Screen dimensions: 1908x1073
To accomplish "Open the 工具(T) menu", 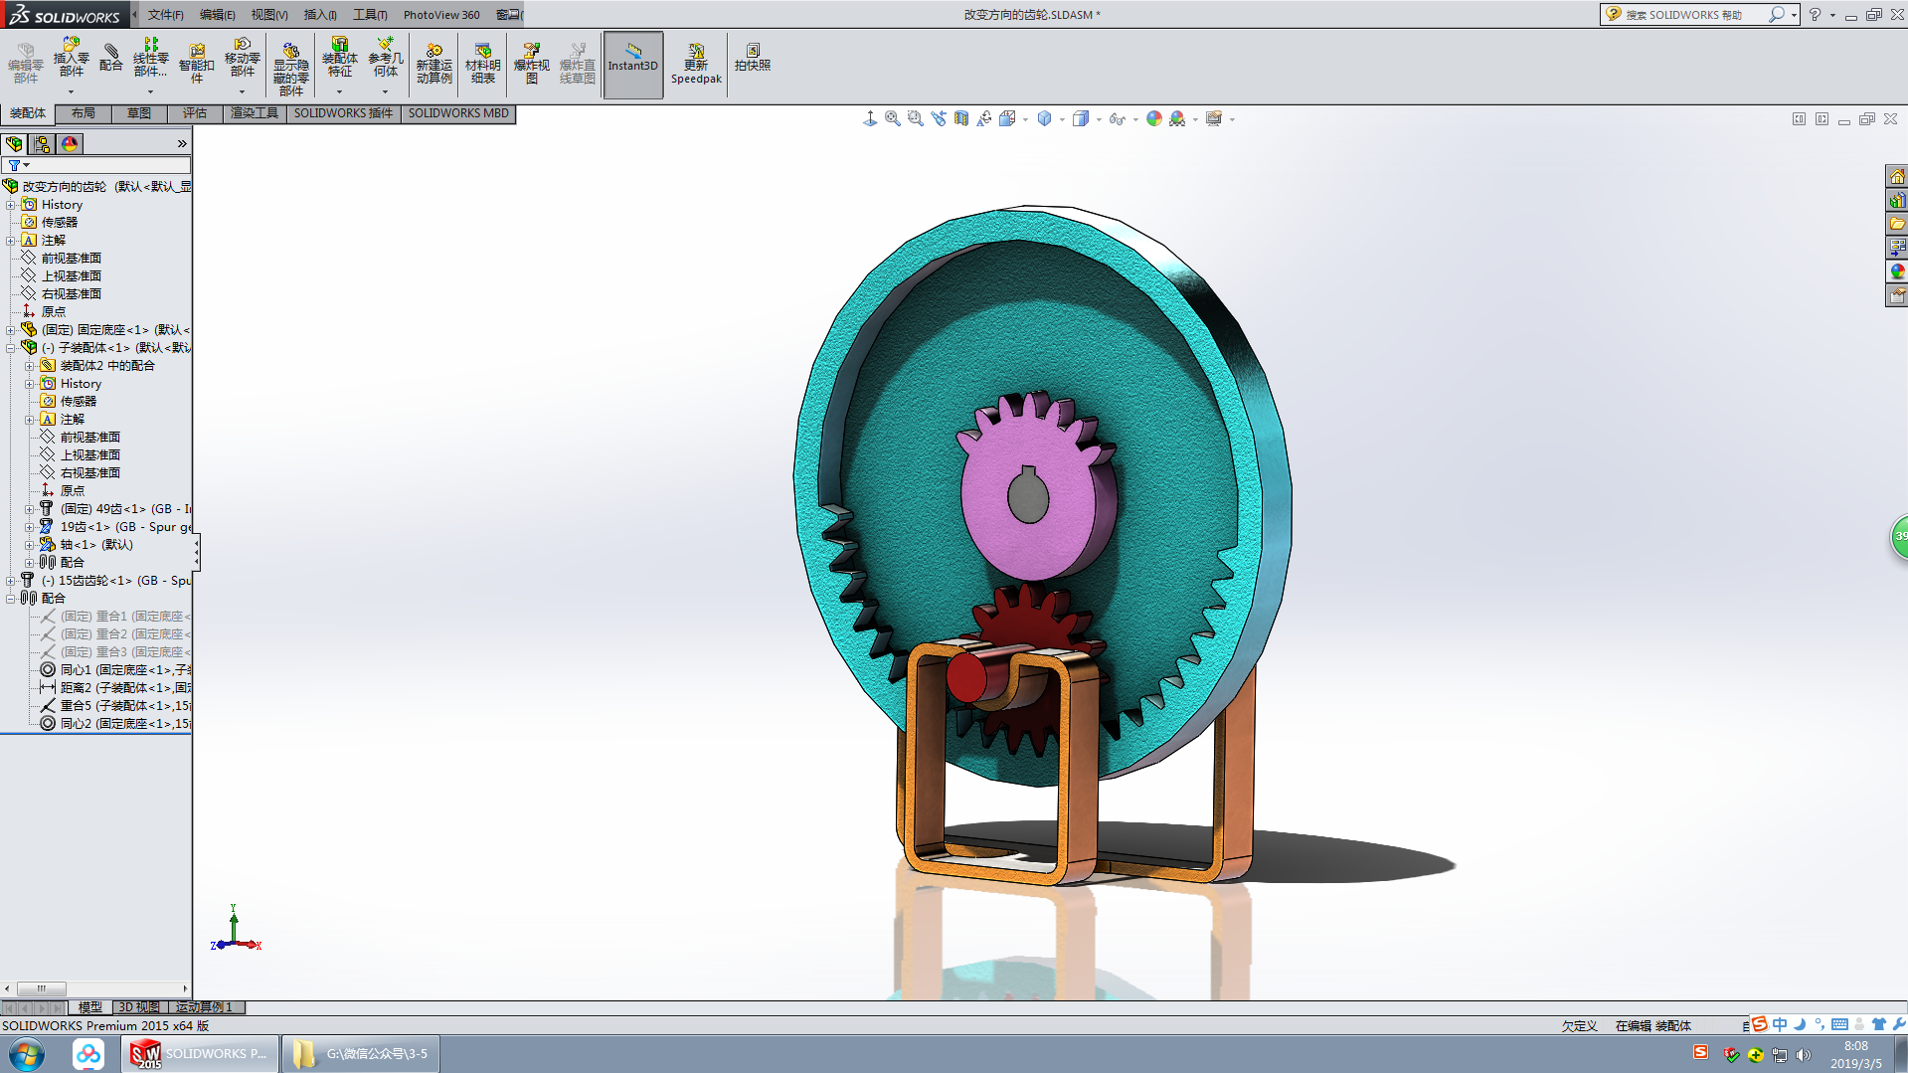I will tap(369, 15).
